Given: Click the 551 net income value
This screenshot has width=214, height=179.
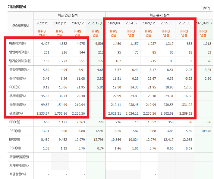Looking at the screenshot, I should (x=82, y=61).
